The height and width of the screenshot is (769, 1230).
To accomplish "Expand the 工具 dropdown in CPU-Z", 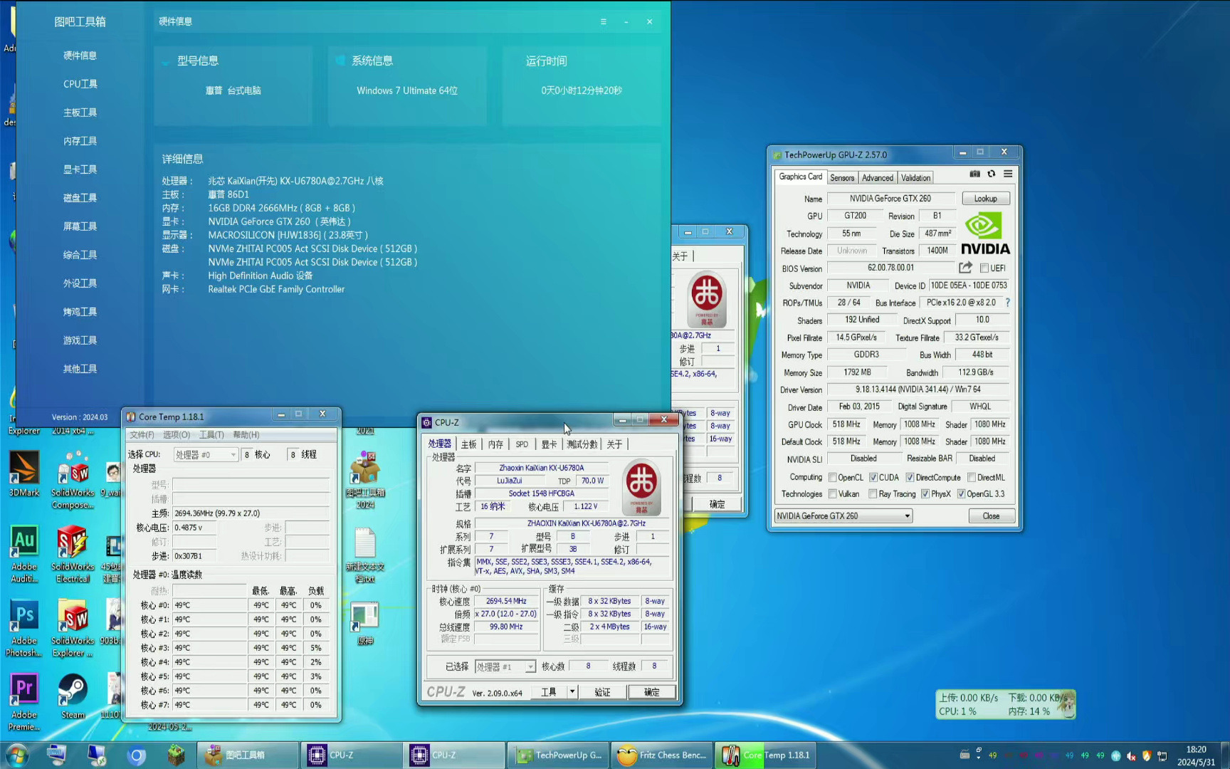I will click(574, 691).
